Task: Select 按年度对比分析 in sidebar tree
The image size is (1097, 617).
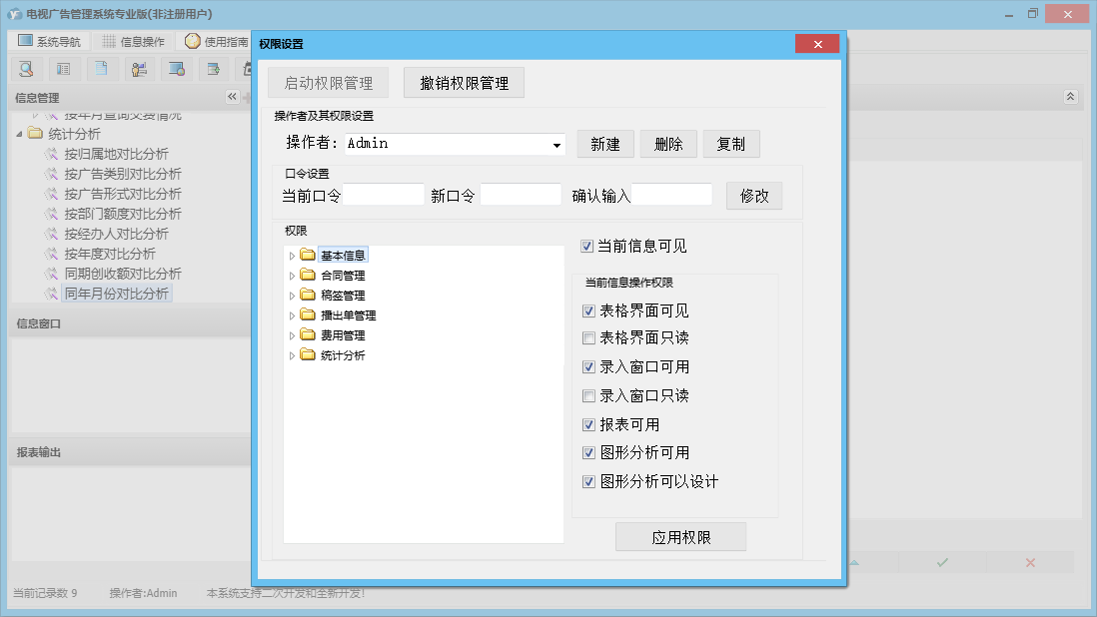Action: point(110,254)
